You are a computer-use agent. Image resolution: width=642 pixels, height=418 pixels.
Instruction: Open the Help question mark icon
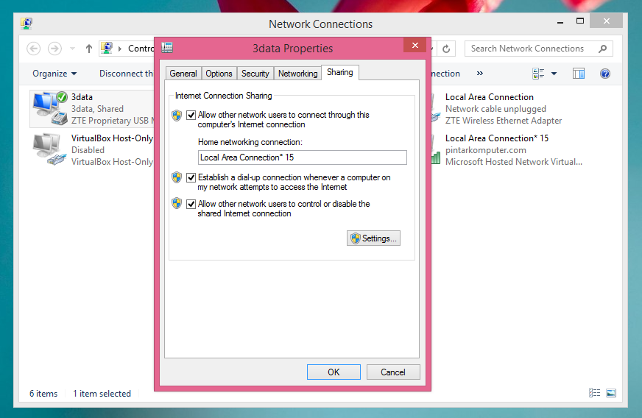pos(604,74)
